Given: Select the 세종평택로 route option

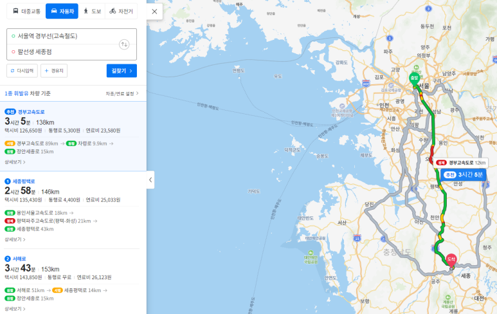Looking at the screenshot, I should (24, 181).
